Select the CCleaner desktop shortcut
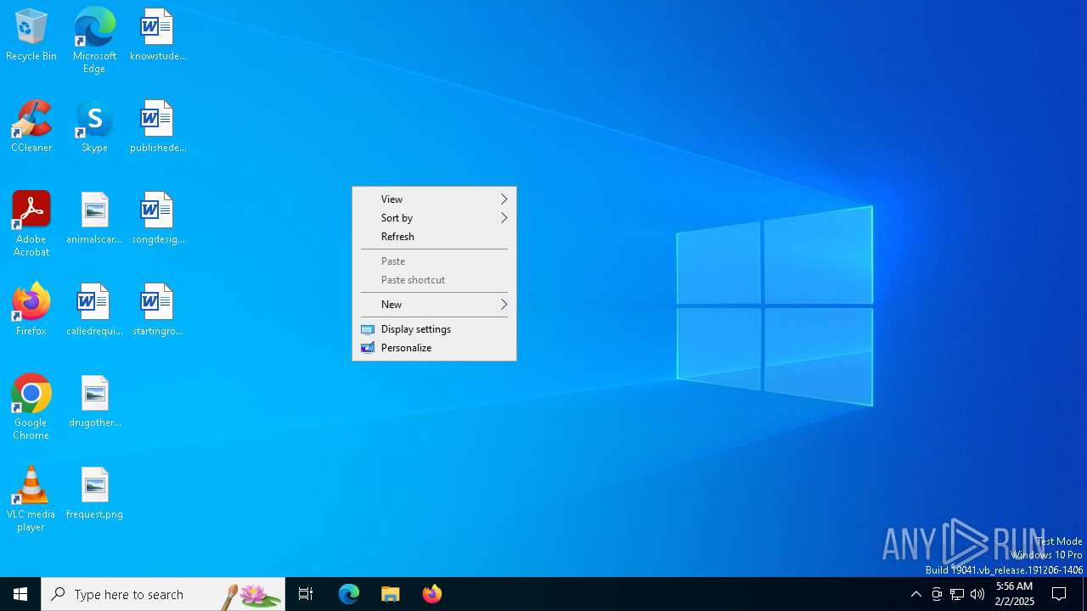This screenshot has width=1087, height=611. pyautogui.click(x=31, y=127)
